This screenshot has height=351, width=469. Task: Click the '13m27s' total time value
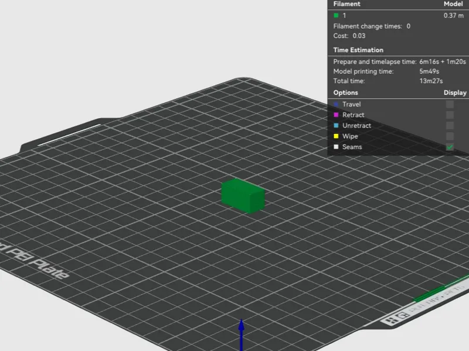coord(431,81)
